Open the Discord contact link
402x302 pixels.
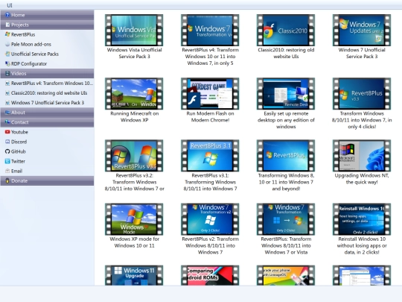coord(19,142)
